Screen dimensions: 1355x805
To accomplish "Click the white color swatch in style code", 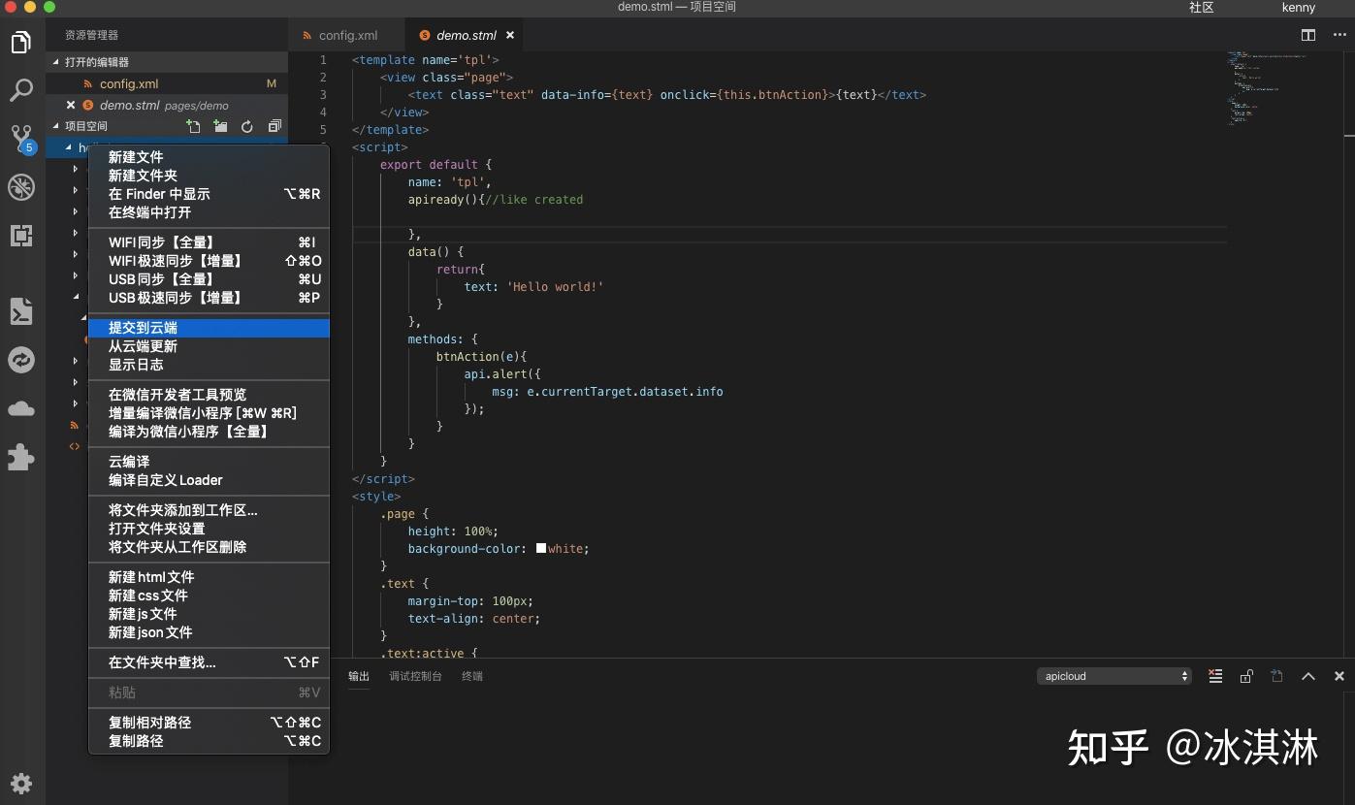I will click(541, 548).
